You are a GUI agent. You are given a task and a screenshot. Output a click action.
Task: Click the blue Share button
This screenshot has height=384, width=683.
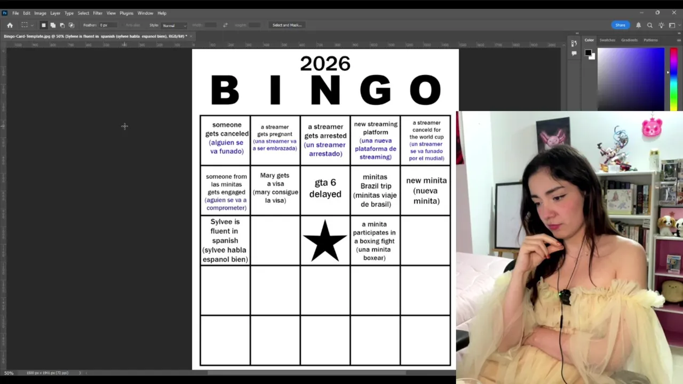coord(620,25)
